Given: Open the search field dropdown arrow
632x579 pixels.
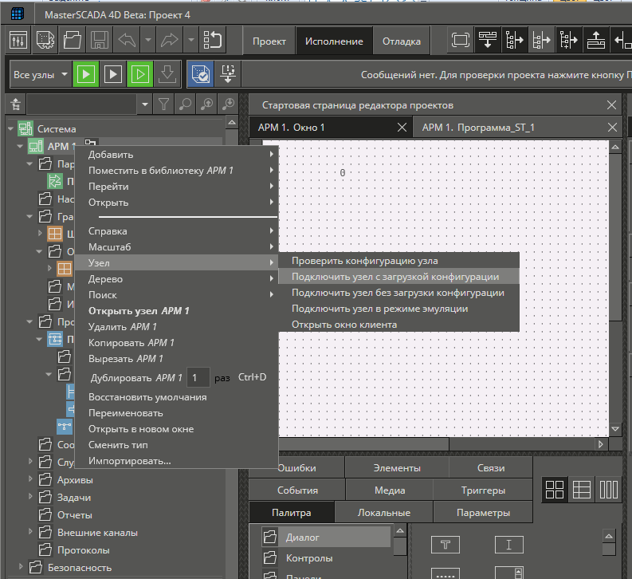Looking at the screenshot, I should (x=145, y=104).
